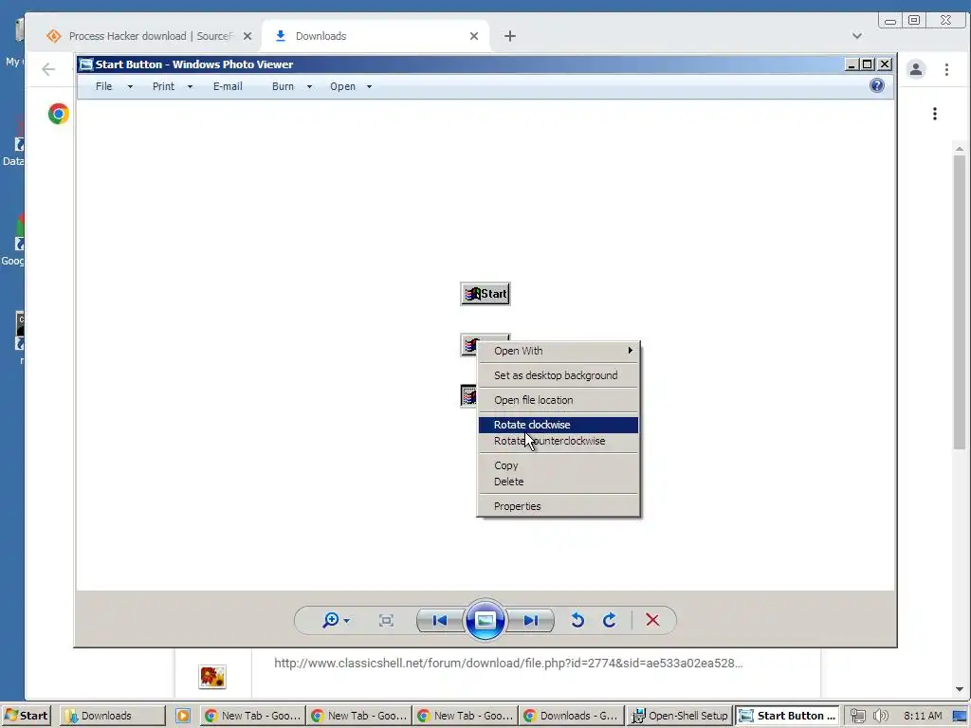This screenshot has width=971, height=728.
Task: Click Open in Photo Viewer toolbar
Action: (x=342, y=86)
